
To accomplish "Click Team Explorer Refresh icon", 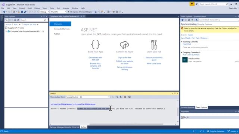I will point(196,20).
